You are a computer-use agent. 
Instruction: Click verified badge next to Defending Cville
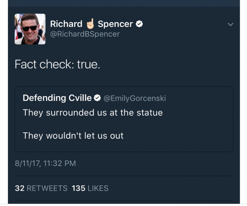coord(97,98)
